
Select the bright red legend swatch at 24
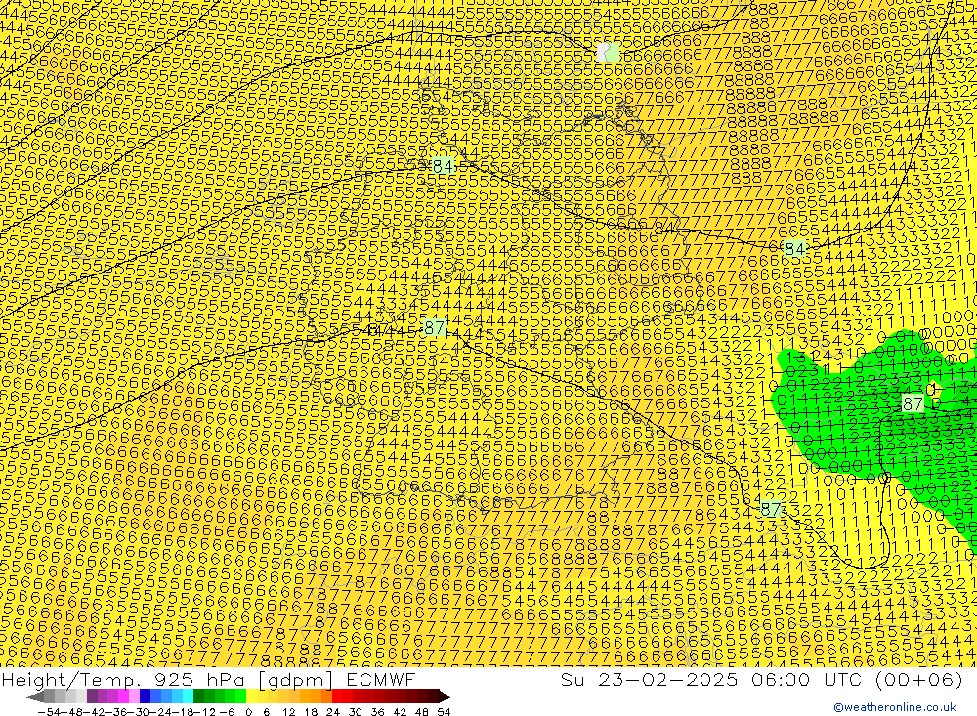point(337,696)
